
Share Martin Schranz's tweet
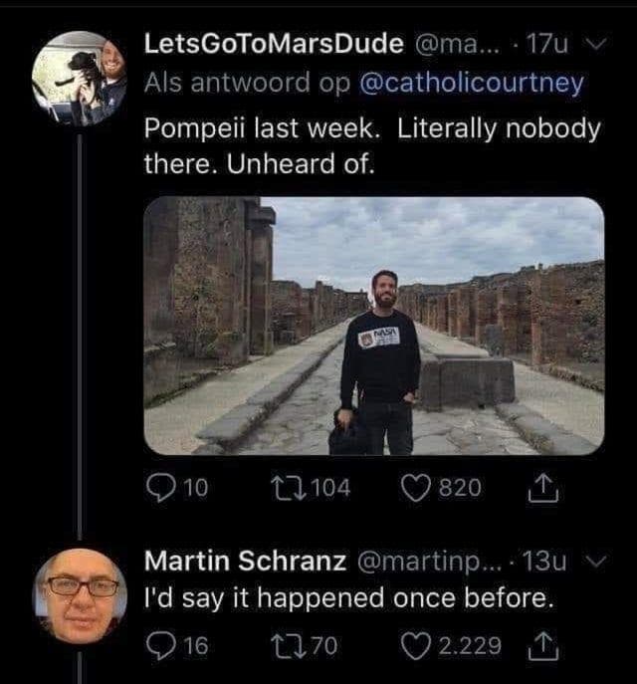[x=546, y=647]
